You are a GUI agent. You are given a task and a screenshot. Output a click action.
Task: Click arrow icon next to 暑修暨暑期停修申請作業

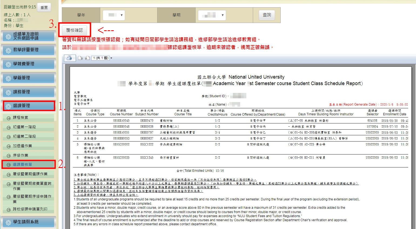[8, 197]
